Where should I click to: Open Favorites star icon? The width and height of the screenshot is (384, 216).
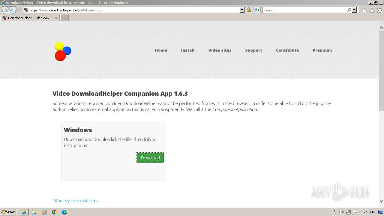[372, 10]
